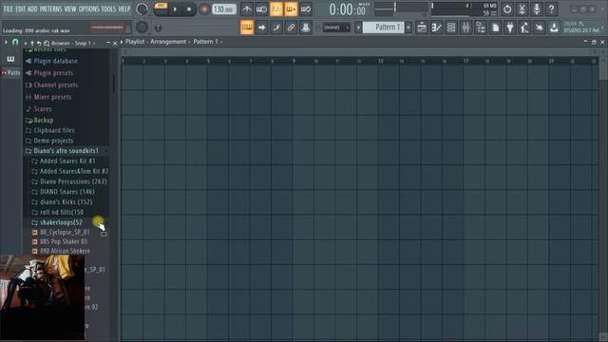Click the touch keyboard icon

[540, 28]
